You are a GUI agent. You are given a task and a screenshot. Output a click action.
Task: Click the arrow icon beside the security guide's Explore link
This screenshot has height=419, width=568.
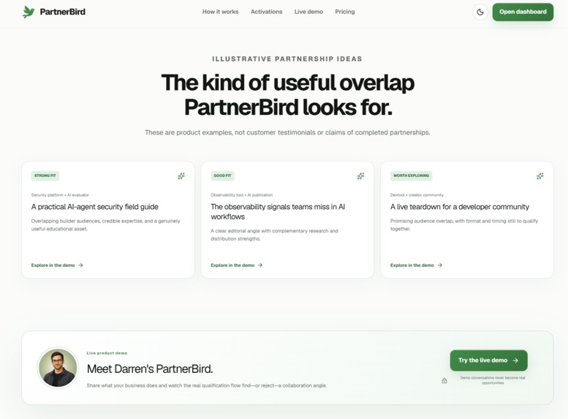81,265
